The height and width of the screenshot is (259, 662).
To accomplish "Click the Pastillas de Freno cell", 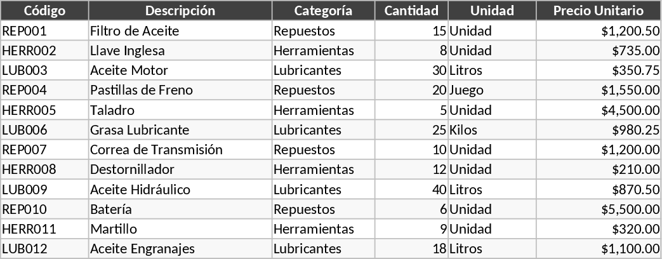I will (180, 90).
